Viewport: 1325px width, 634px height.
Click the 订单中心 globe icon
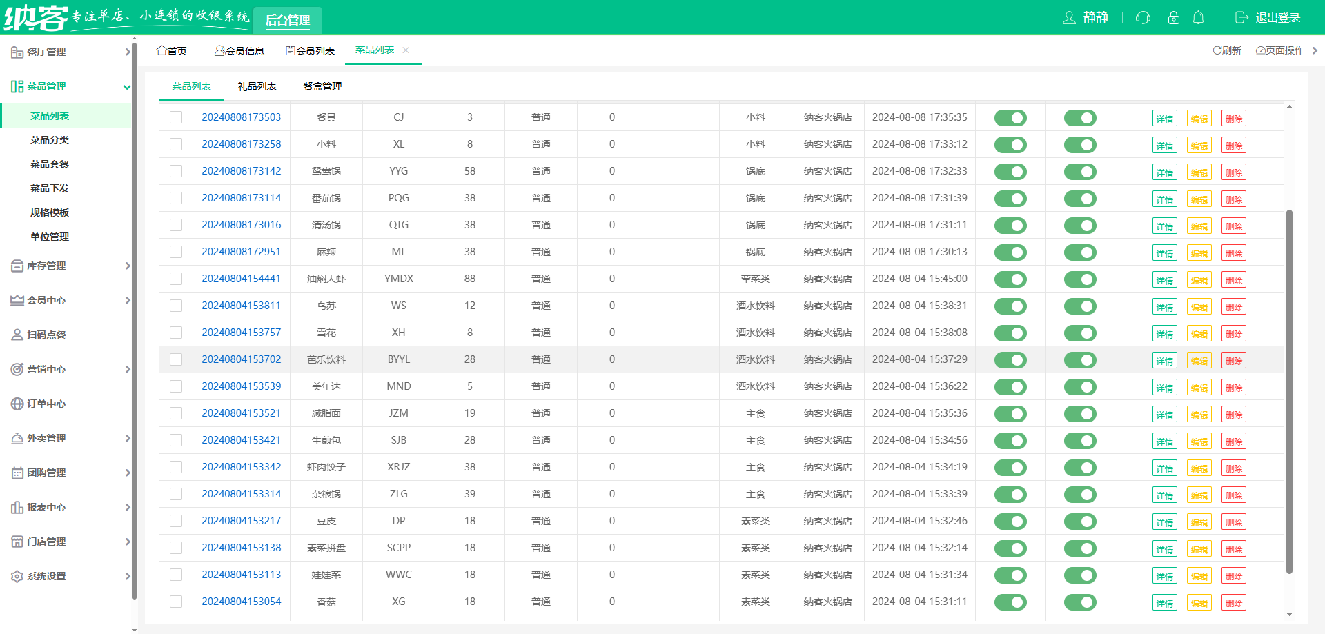click(17, 404)
